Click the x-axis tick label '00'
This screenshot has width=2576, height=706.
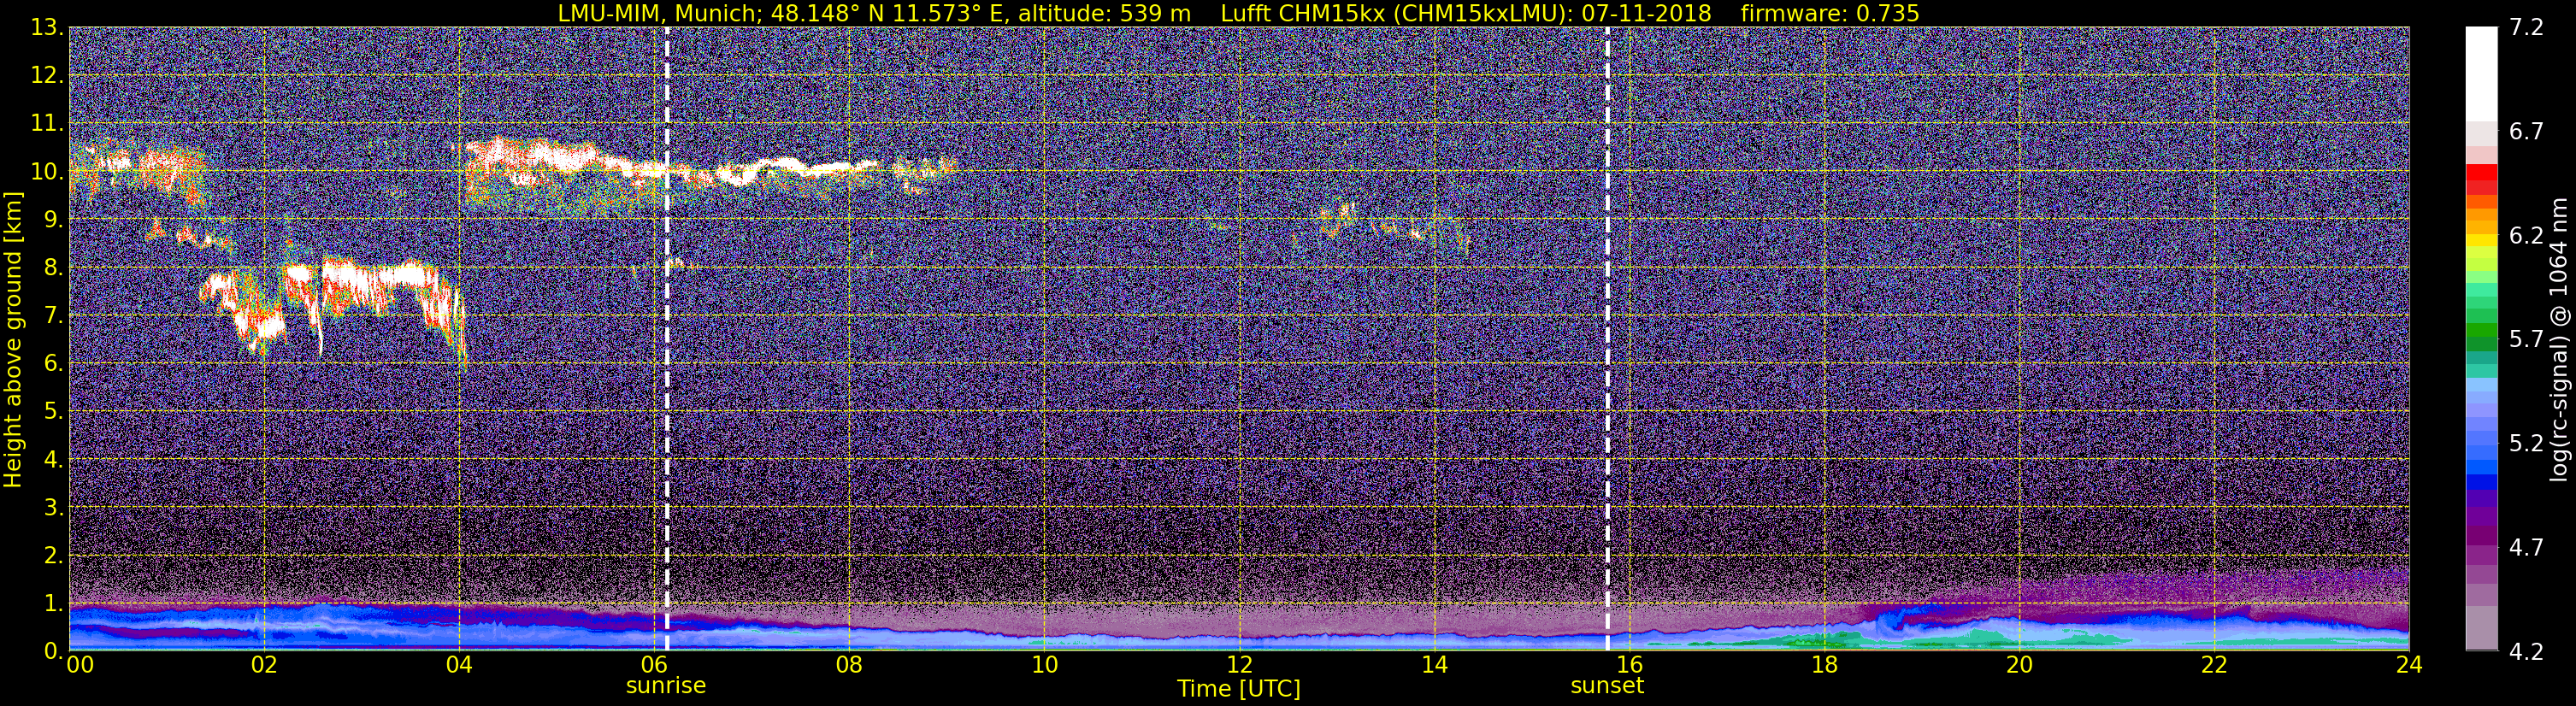click(x=80, y=666)
